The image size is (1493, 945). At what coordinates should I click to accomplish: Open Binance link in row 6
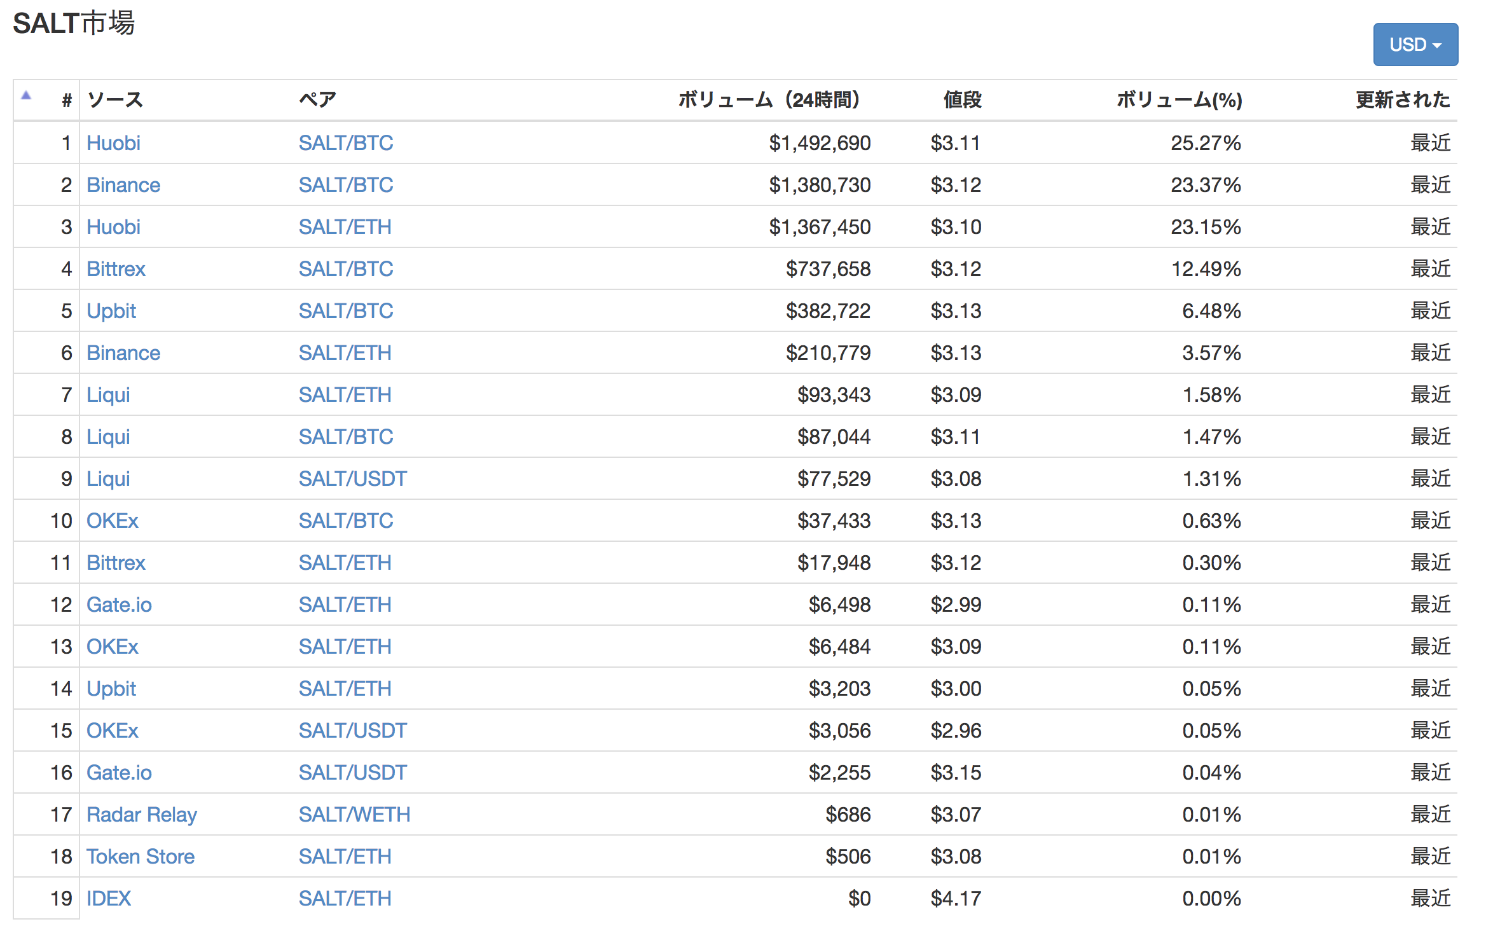click(x=123, y=353)
